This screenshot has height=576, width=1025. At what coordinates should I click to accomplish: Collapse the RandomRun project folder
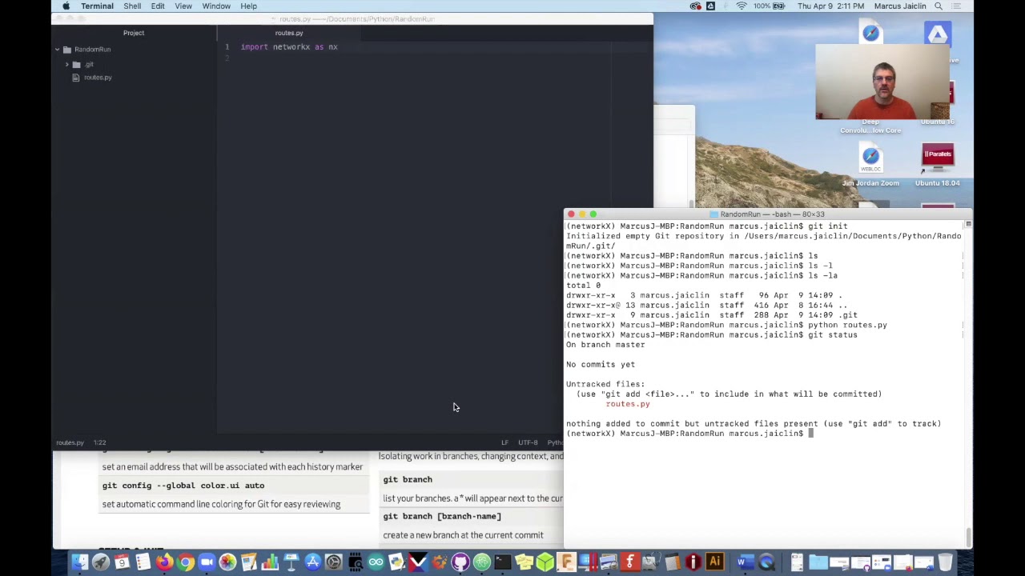pos(58,50)
